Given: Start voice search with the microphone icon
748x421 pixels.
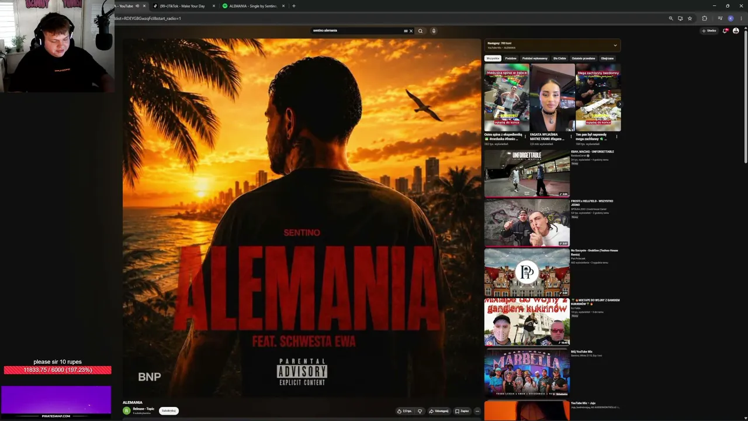Looking at the screenshot, I should 434,31.
